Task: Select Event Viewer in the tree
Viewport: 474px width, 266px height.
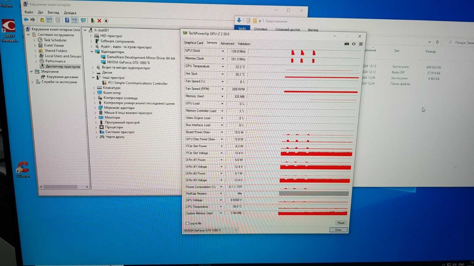Action: coord(54,45)
